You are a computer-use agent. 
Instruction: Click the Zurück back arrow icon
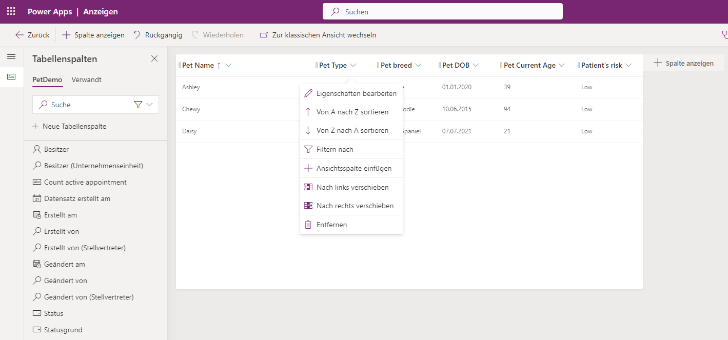[19, 35]
